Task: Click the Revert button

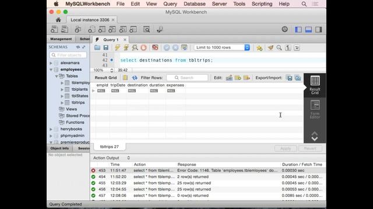Action: click(310, 149)
